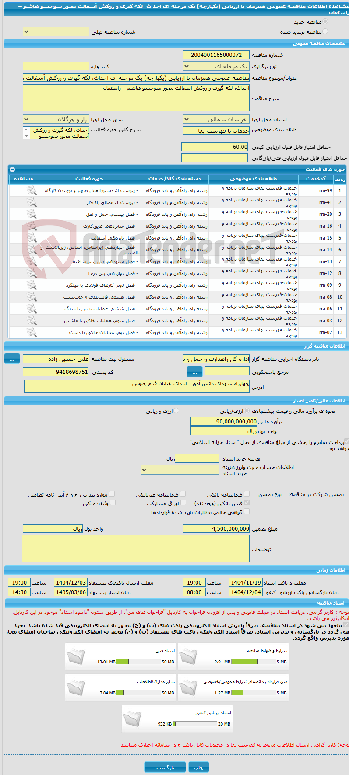Toggle the وثیقه ملکی checkbox
This screenshot has height=775, width=349.
[112, 503]
